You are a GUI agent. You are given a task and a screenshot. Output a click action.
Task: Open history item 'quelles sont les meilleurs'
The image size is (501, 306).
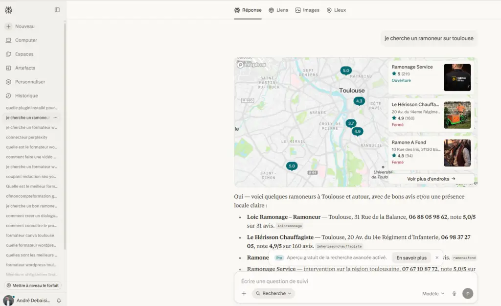[31, 255]
